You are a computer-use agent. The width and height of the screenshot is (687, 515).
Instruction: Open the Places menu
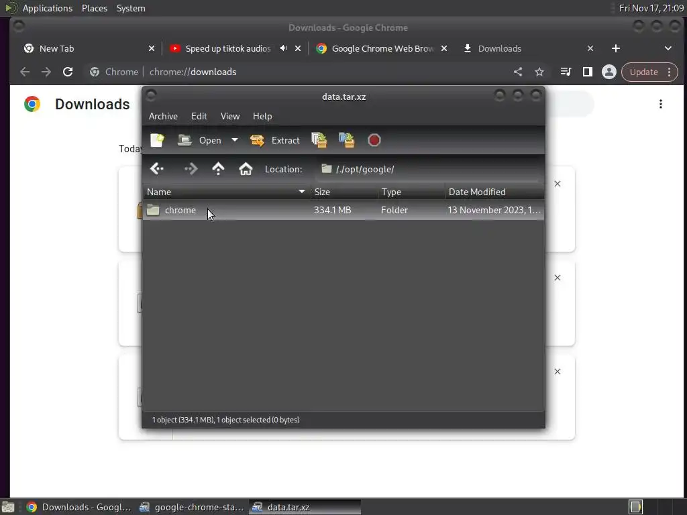[95, 8]
